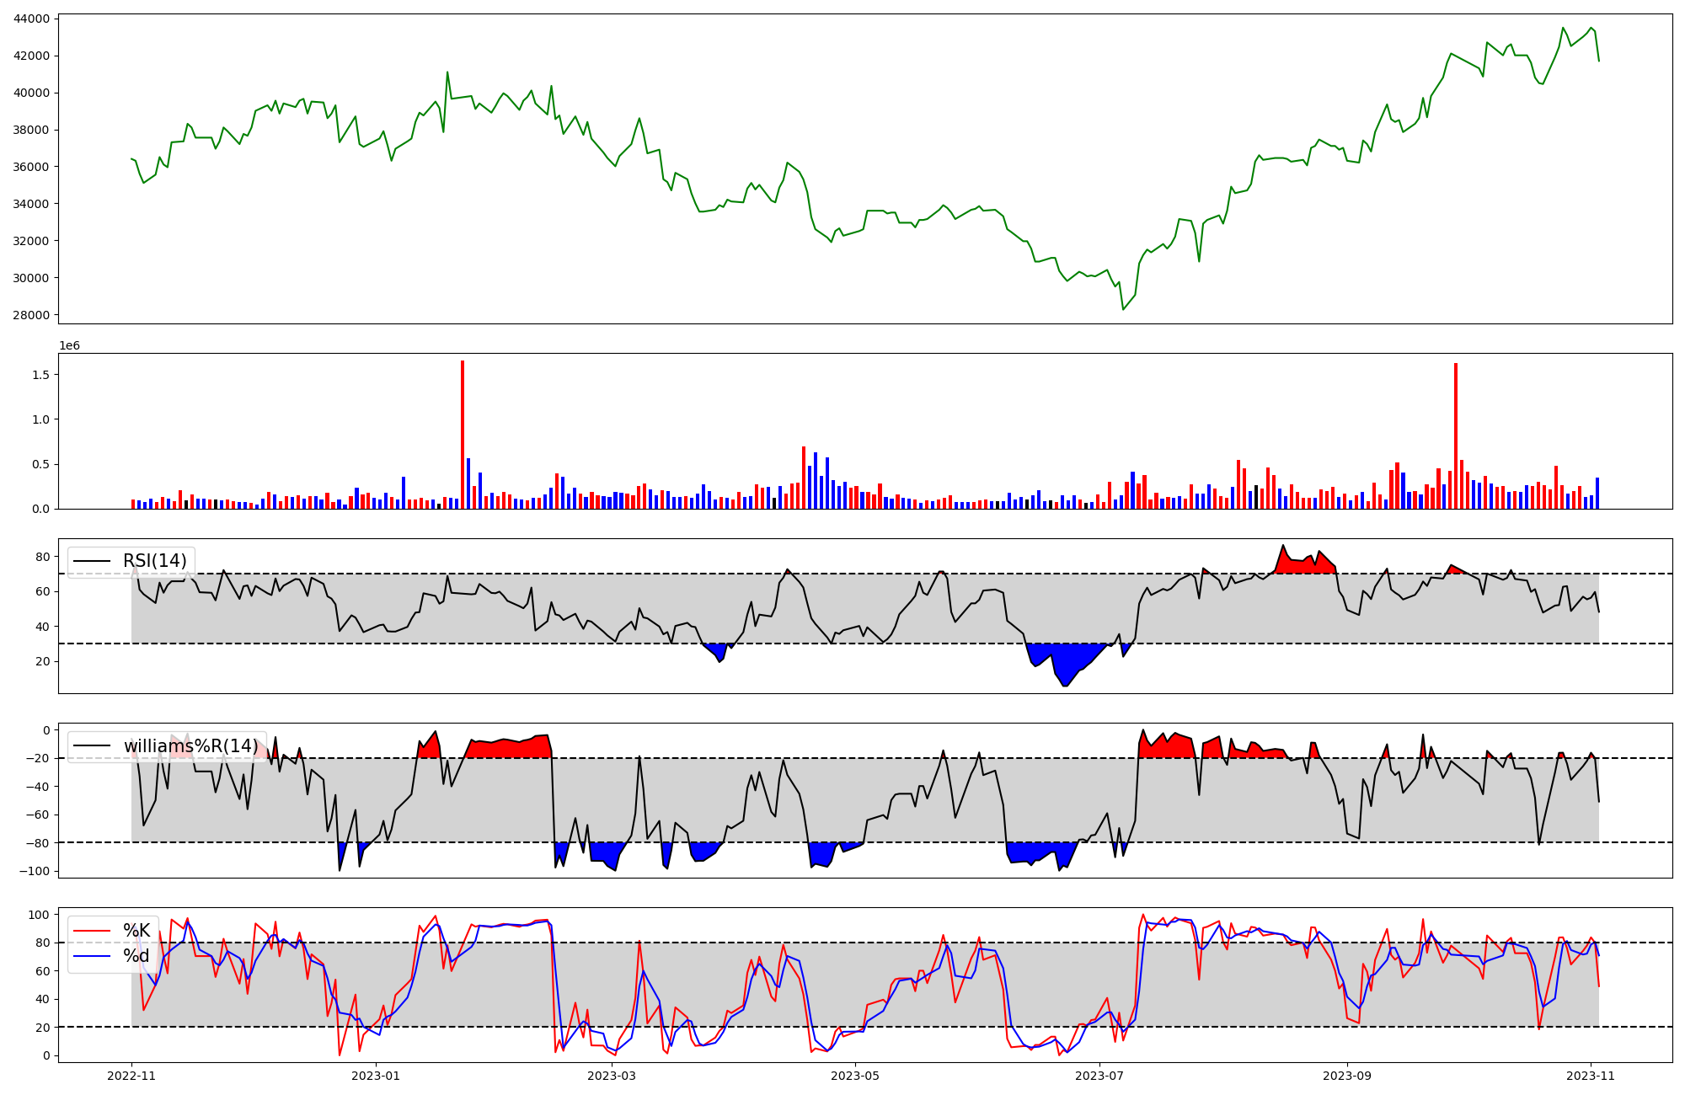Click the 44000 price axis label
Image resolution: width=1685 pixels, height=1095 pixels.
(31, 19)
